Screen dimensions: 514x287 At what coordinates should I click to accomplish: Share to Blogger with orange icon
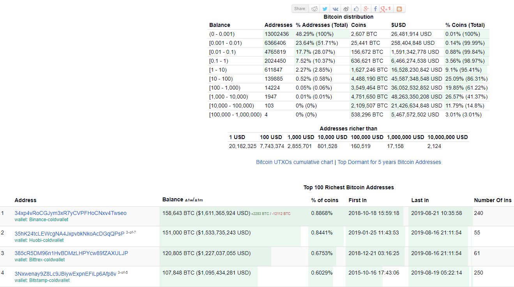399,9
